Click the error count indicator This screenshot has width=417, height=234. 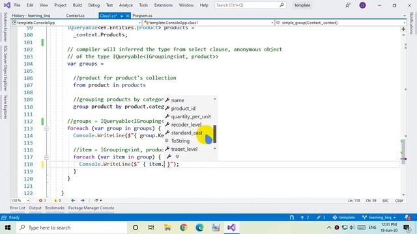point(42,201)
